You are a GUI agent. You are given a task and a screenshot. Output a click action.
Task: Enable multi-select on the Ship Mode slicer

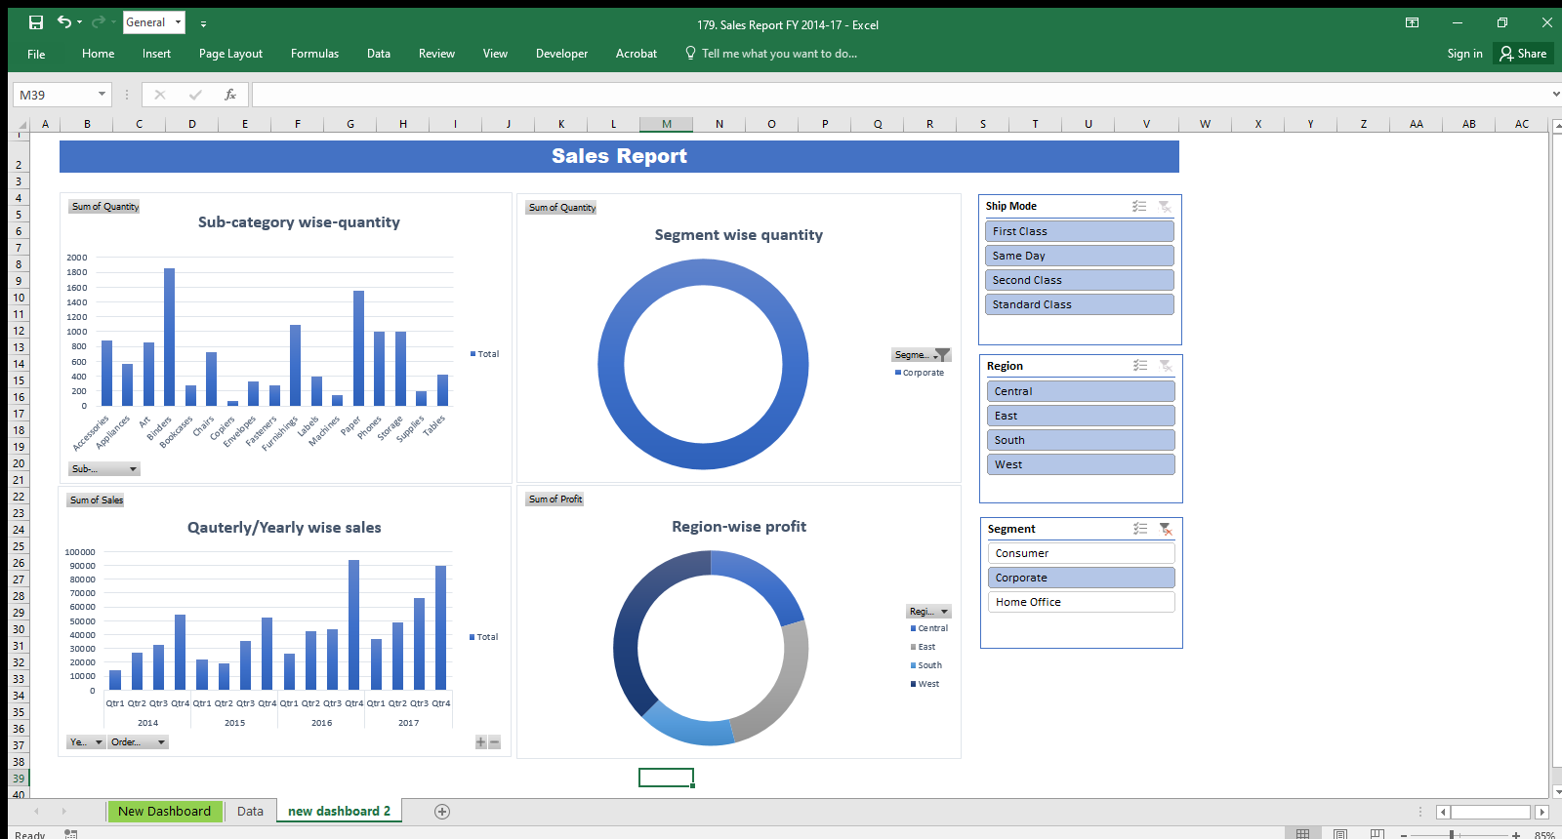coord(1139,206)
